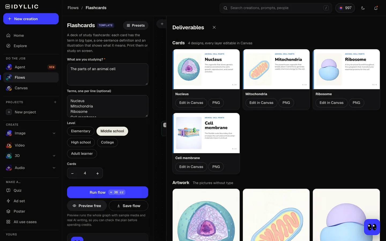Select Adult learner level
The height and width of the screenshot is (241, 386).
click(x=82, y=153)
